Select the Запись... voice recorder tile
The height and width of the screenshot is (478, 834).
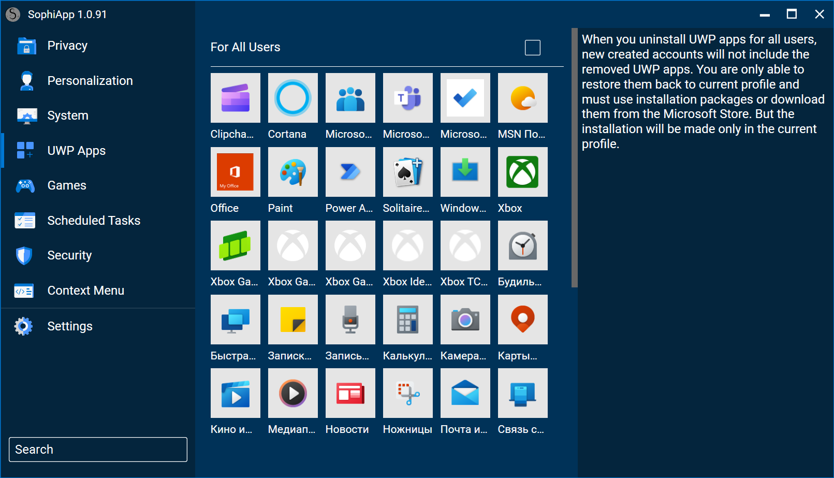click(350, 320)
